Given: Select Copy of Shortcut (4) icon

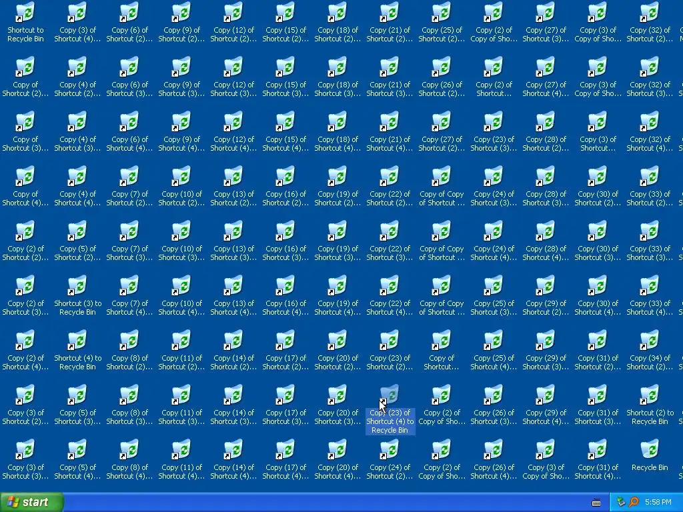Looking at the screenshot, I should [x=25, y=187].
